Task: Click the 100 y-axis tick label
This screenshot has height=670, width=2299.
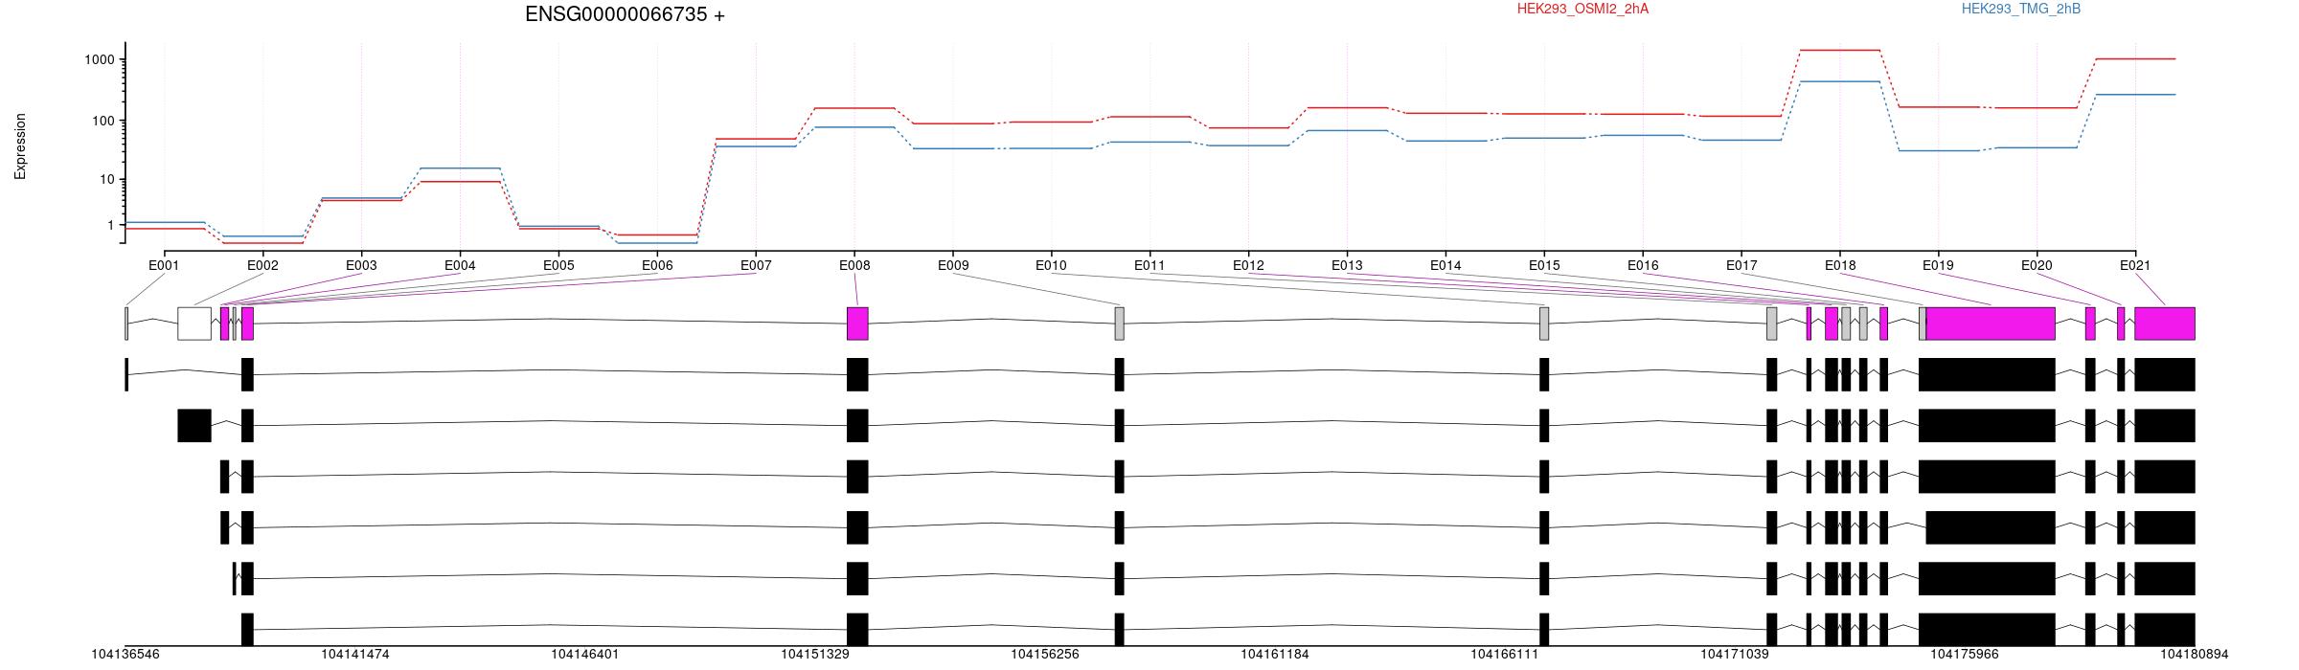Action: [103, 121]
